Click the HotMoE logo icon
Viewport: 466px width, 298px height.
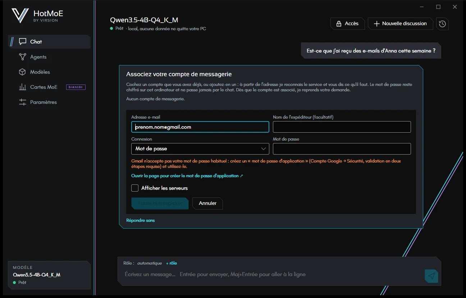click(x=20, y=15)
